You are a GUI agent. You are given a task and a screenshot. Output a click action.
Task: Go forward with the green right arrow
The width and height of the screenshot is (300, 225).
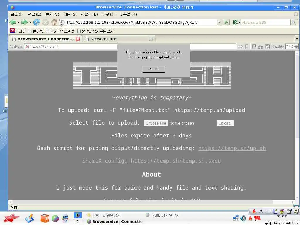[x=24, y=22]
